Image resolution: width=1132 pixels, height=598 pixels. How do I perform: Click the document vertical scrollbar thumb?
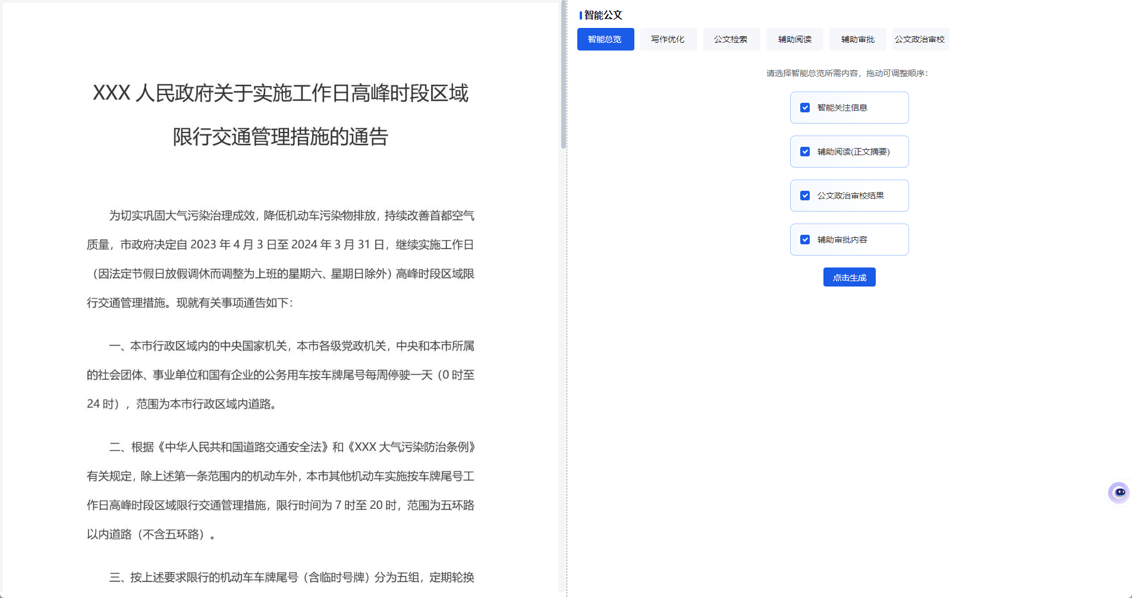click(x=563, y=75)
